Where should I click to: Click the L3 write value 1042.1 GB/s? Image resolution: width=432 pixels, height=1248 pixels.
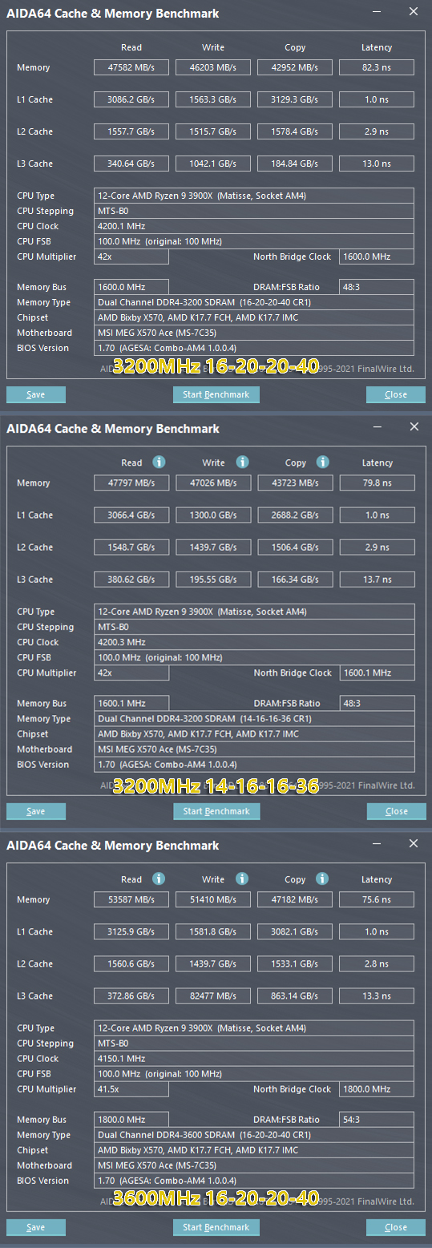point(213,164)
